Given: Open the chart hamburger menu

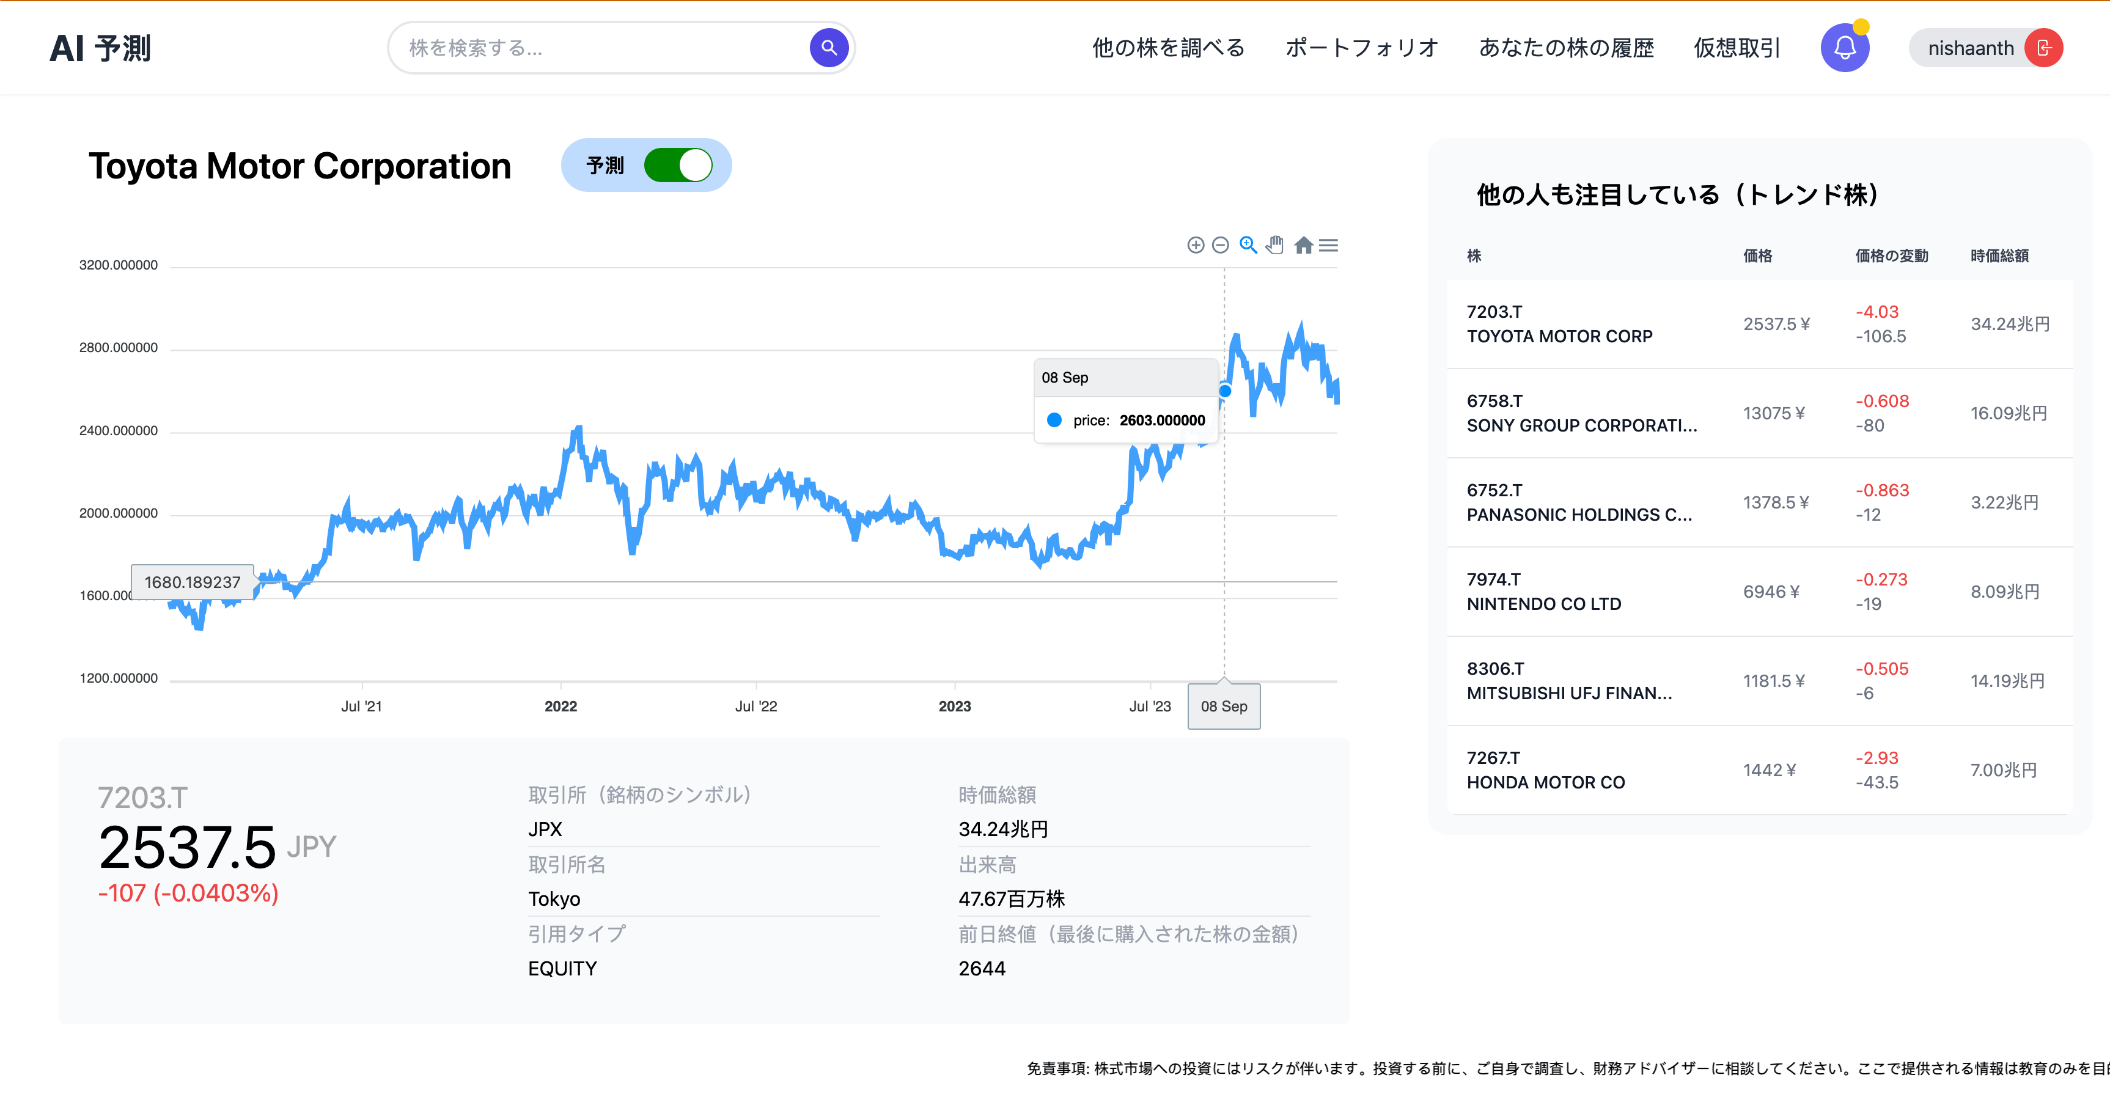Looking at the screenshot, I should (1329, 245).
